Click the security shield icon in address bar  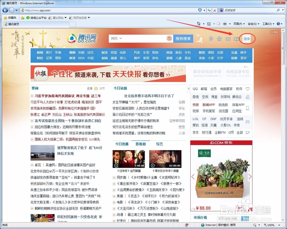200,10
